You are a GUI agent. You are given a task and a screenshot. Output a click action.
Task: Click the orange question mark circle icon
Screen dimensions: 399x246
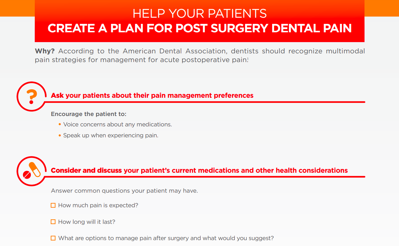(32, 97)
